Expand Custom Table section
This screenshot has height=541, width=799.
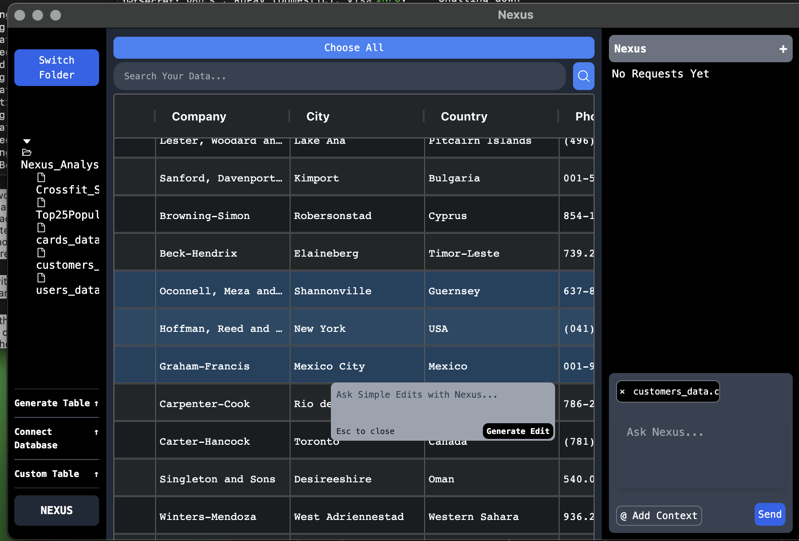56,474
